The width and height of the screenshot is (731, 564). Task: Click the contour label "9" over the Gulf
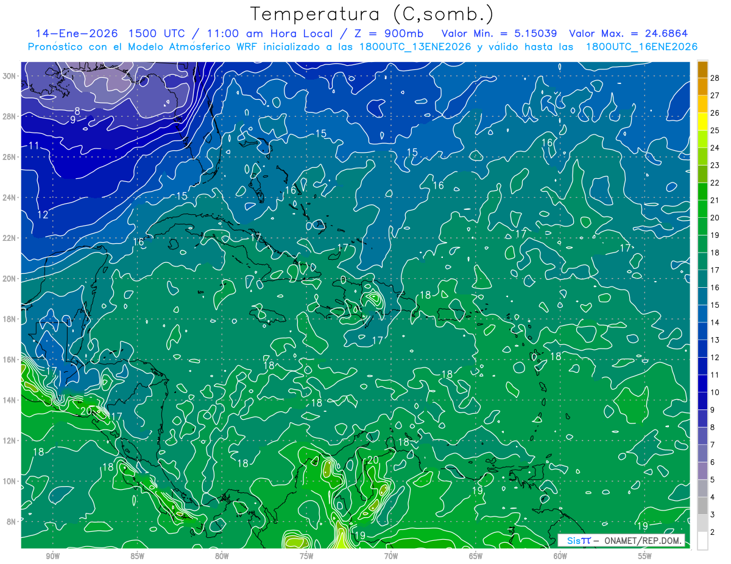(72, 120)
